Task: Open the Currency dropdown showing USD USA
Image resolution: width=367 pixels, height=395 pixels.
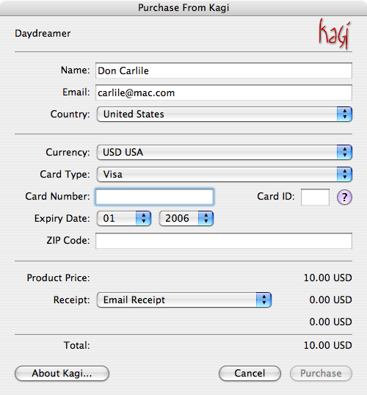Action: click(x=224, y=152)
